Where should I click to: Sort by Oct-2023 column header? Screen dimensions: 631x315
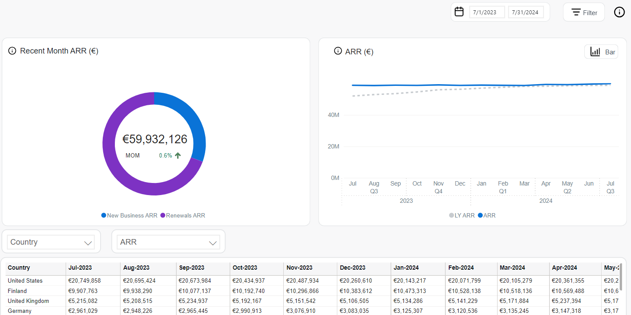coord(257,268)
